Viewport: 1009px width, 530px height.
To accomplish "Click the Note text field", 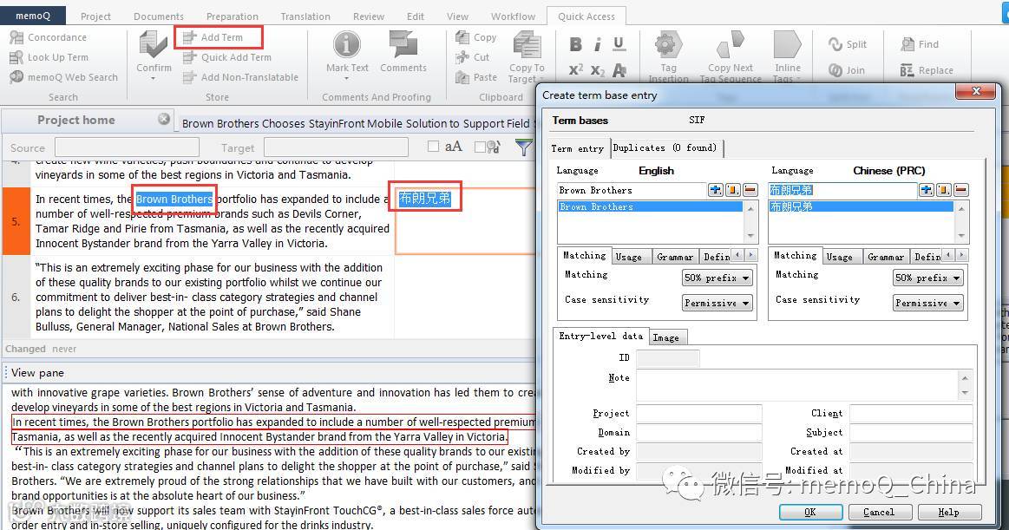I will click(x=798, y=385).
